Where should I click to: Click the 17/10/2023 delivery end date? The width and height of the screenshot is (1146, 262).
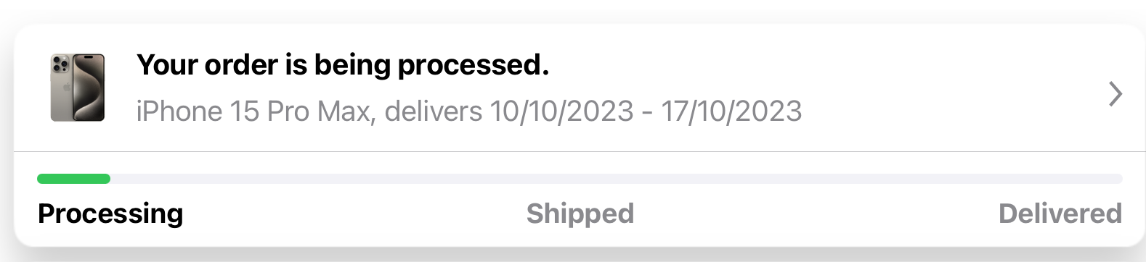[x=731, y=111]
